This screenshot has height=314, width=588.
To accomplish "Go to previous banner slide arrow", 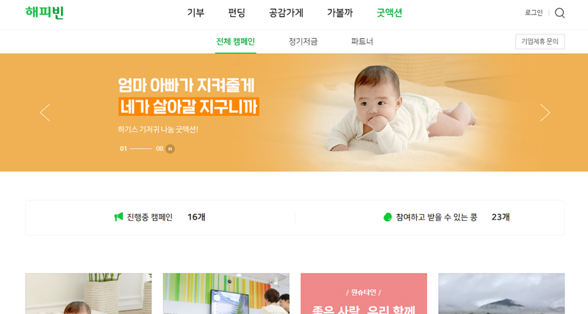I will coord(45,112).
